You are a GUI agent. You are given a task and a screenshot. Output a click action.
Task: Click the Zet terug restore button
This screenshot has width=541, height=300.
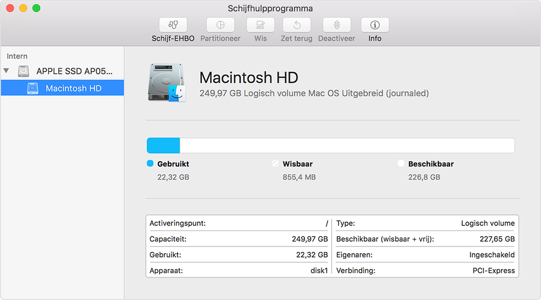click(297, 25)
